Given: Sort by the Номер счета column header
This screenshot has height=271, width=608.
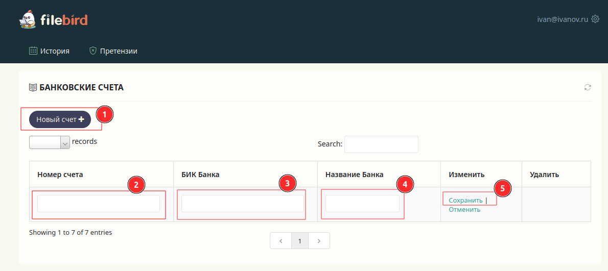Looking at the screenshot, I should pos(60,175).
